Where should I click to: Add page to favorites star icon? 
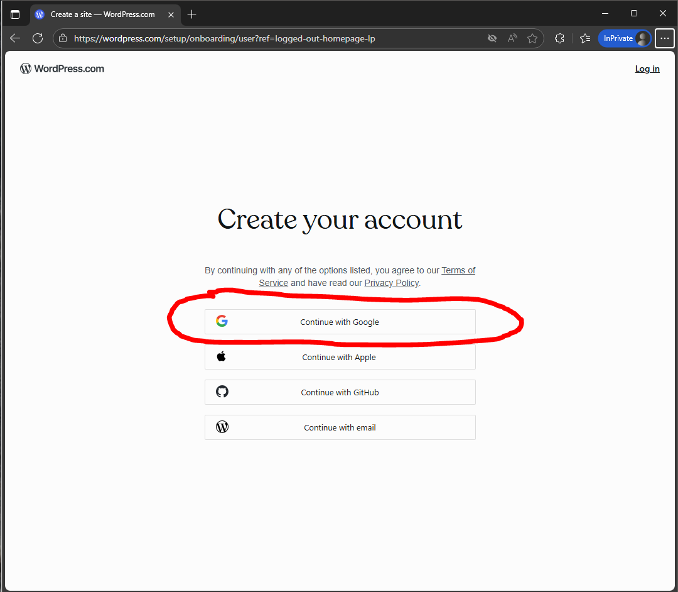tap(532, 38)
